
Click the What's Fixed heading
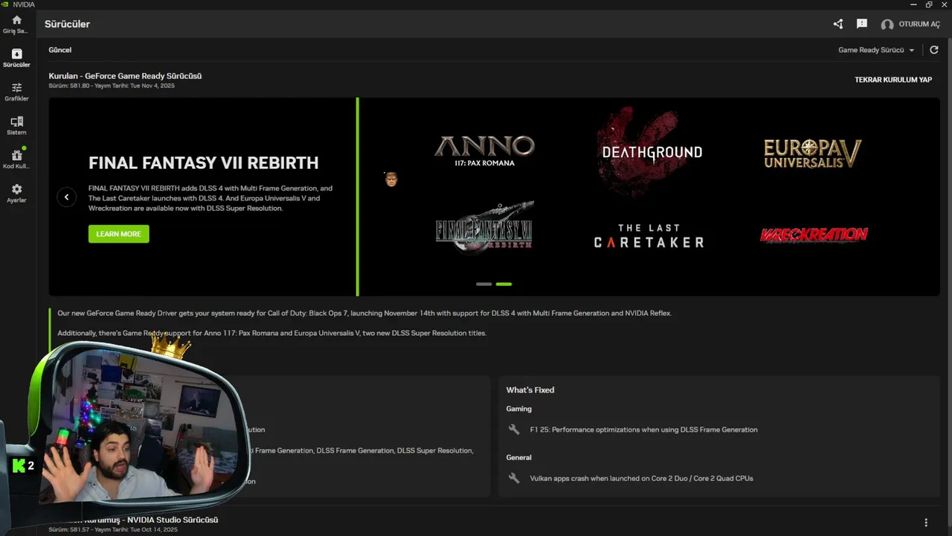(530, 390)
